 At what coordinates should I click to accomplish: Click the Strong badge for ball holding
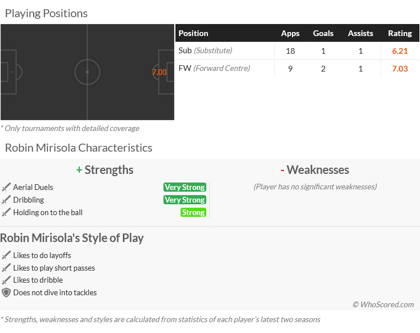click(x=193, y=212)
